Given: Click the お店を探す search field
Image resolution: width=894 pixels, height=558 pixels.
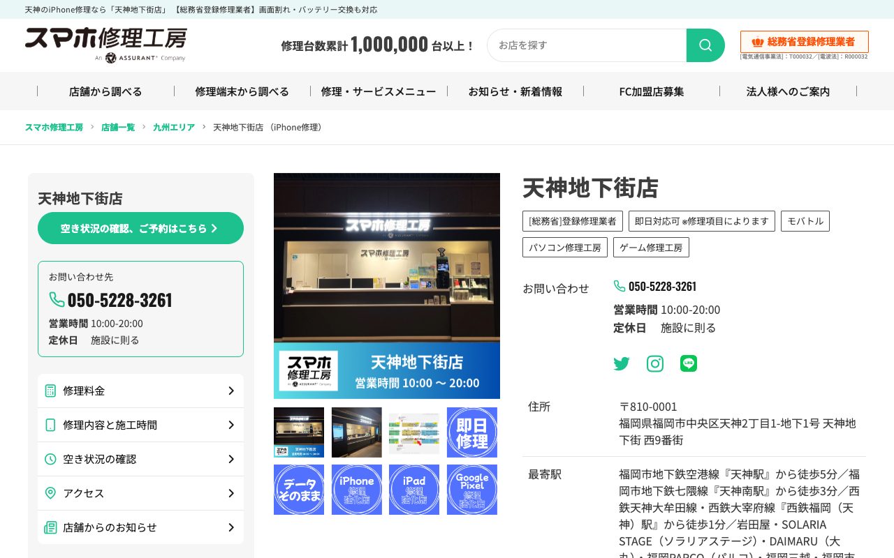Looking at the screenshot, I should 587,45.
